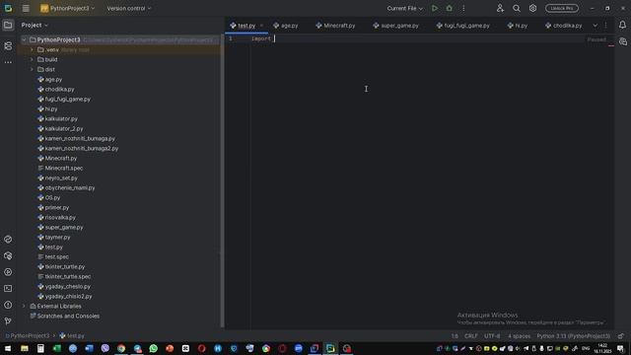Open PyCharm taskbar icon
The image size is (631, 355).
[330, 348]
